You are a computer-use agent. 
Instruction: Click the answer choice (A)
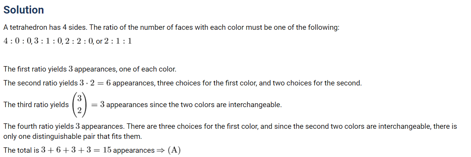pyautogui.click(x=174, y=150)
